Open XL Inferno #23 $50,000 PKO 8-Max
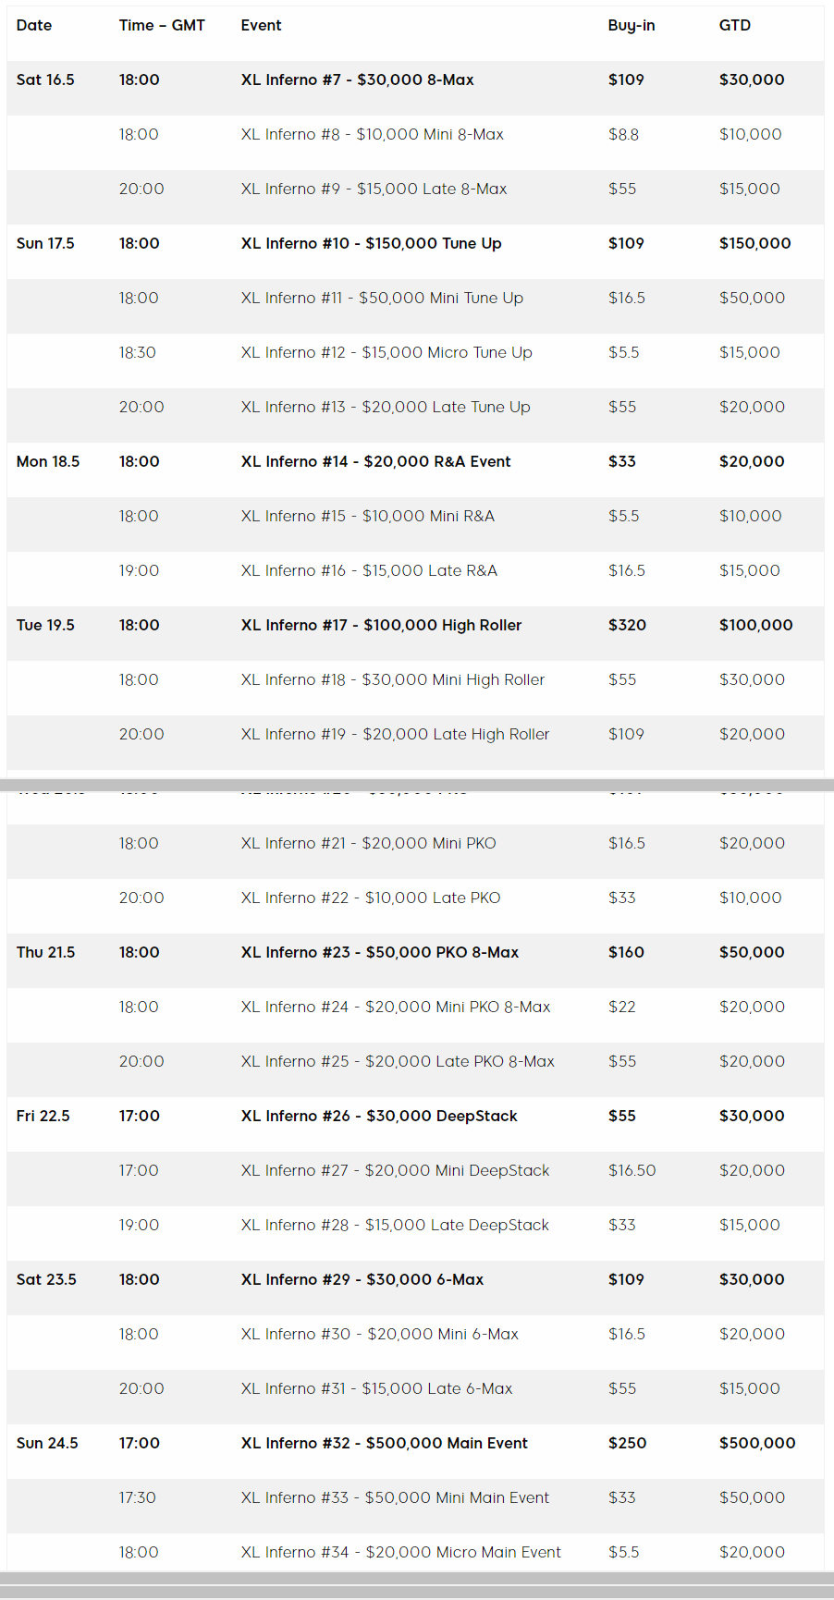The width and height of the screenshot is (834, 1600). tap(379, 952)
